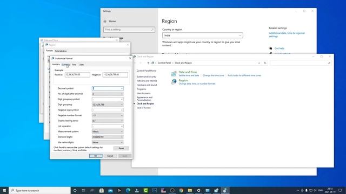Click Change the time zone link

213,75
